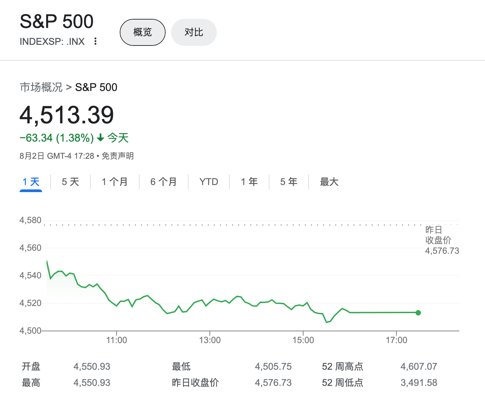Image resolution: width=485 pixels, height=395 pixels.
Task: Reselect the 1 天 time range
Action: (31, 182)
